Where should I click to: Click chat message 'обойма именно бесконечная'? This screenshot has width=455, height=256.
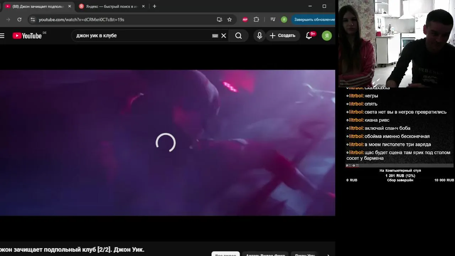click(x=397, y=137)
